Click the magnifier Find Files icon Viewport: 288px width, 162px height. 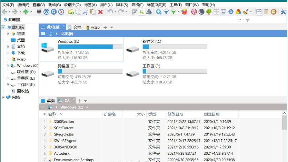[159, 12]
